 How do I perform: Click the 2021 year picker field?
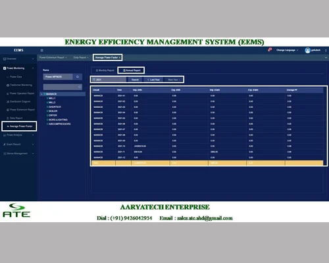click(109, 80)
